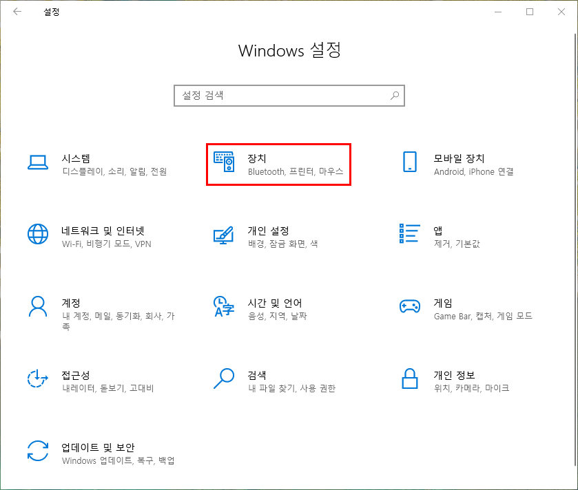
Task: Close the 설정 window
Action: coord(561,12)
